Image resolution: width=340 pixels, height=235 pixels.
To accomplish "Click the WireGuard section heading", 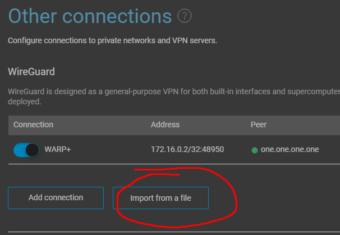I will tap(31, 72).
